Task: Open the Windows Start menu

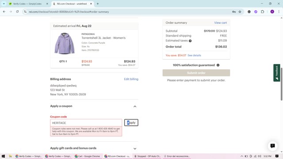Action: (3, 156)
